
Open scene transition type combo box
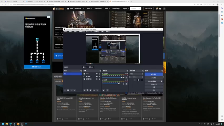136,74
